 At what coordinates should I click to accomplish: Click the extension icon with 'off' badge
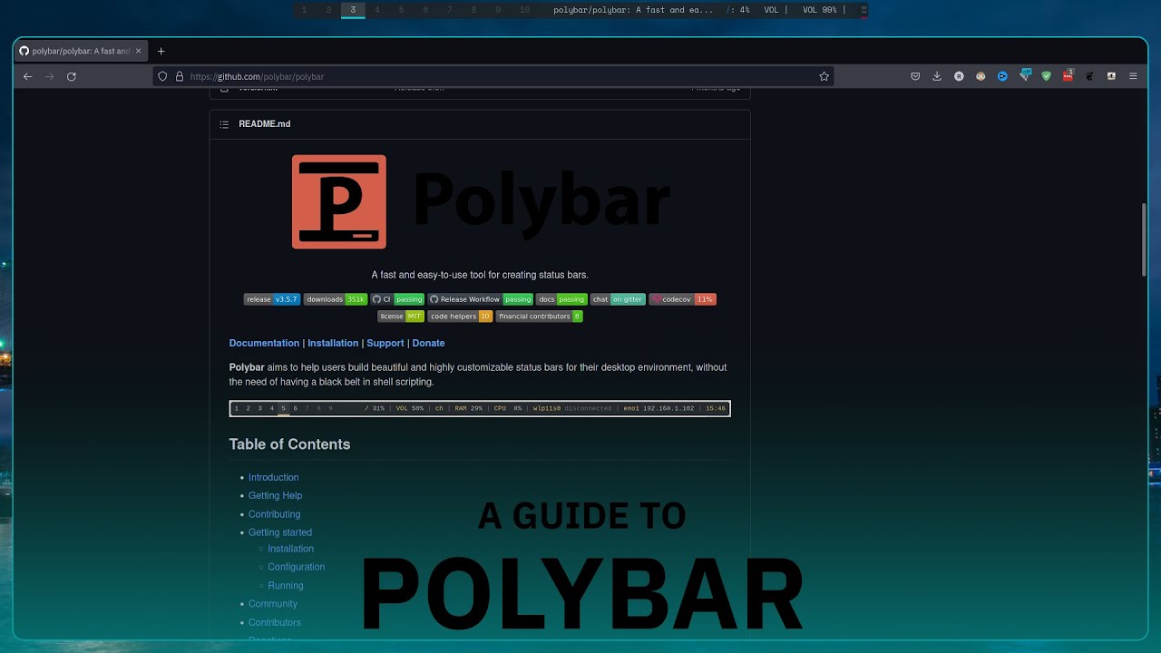[x=1024, y=76]
